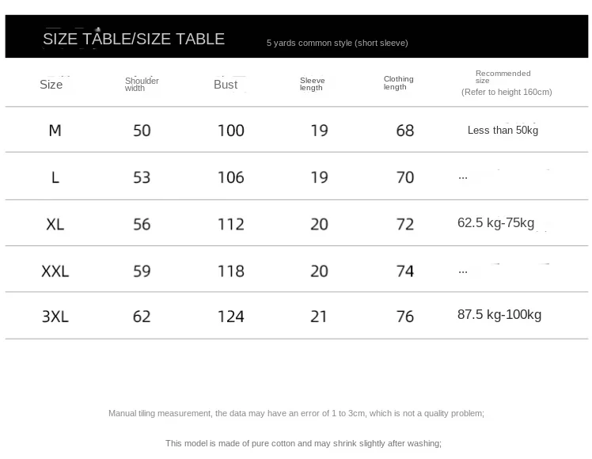The height and width of the screenshot is (459, 592).
Task: Click shoulder width value 50 for M
Action: [x=142, y=131]
